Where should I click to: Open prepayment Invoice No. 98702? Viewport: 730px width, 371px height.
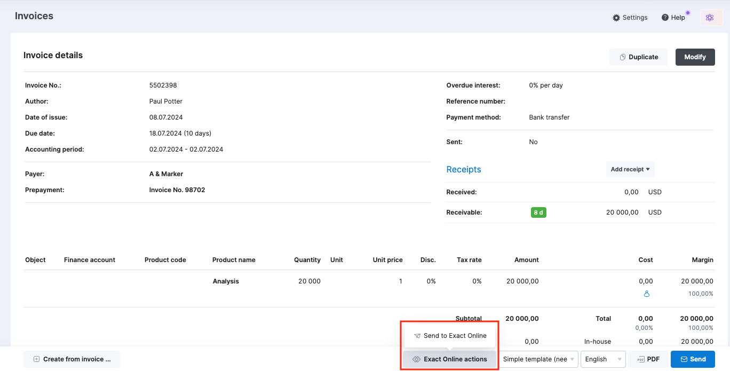pos(177,190)
